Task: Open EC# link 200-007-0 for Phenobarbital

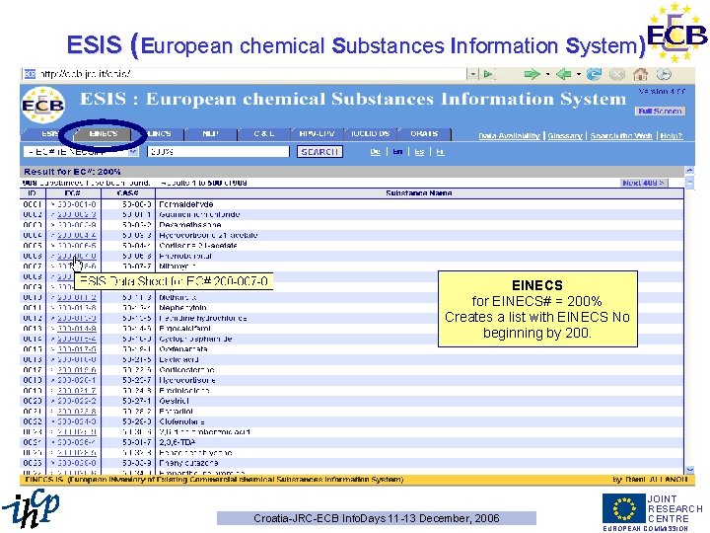Action: tap(77, 256)
